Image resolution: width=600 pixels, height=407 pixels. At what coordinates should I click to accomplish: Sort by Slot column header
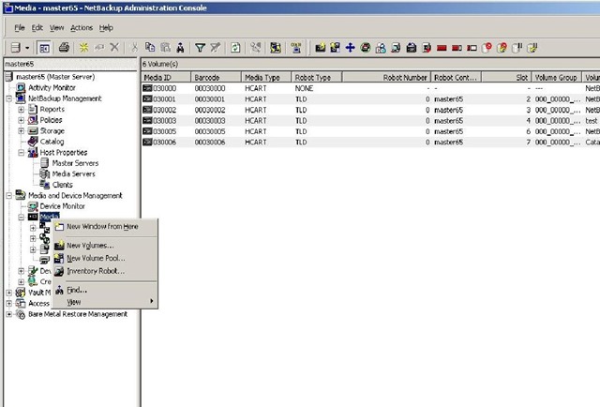(506, 77)
